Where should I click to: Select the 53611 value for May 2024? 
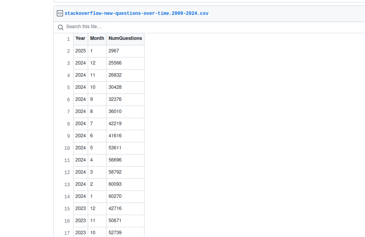pyautogui.click(x=115, y=148)
